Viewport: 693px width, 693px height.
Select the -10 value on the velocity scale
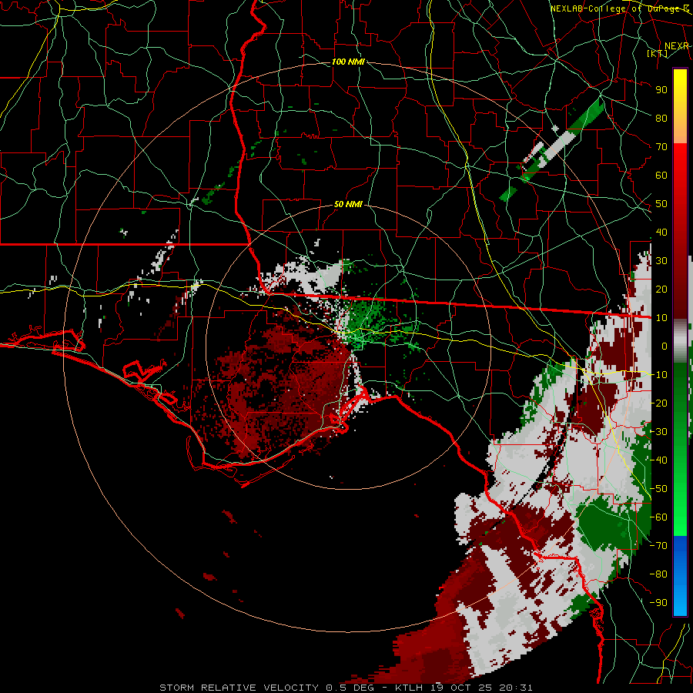pos(658,375)
